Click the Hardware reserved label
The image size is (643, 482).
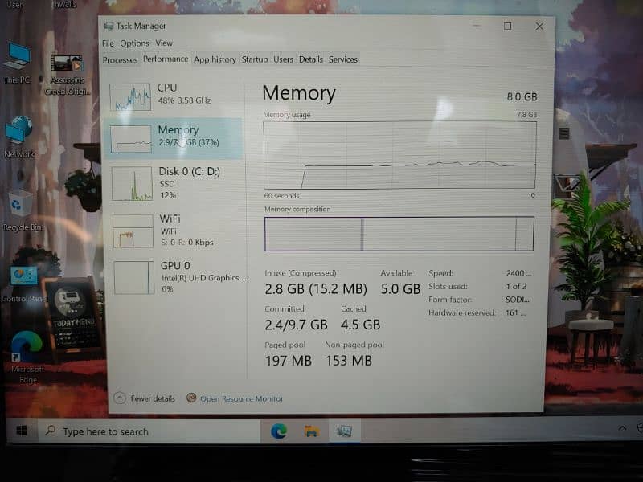tap(462, 312)
